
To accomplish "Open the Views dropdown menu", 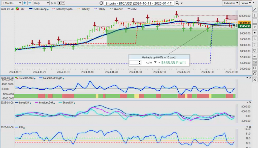I will pos(246,3).
